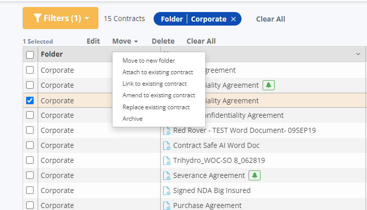Remove the Corporate folder filter chip X
The height and width of the screenshot is (210, 367).
[233, 19]
